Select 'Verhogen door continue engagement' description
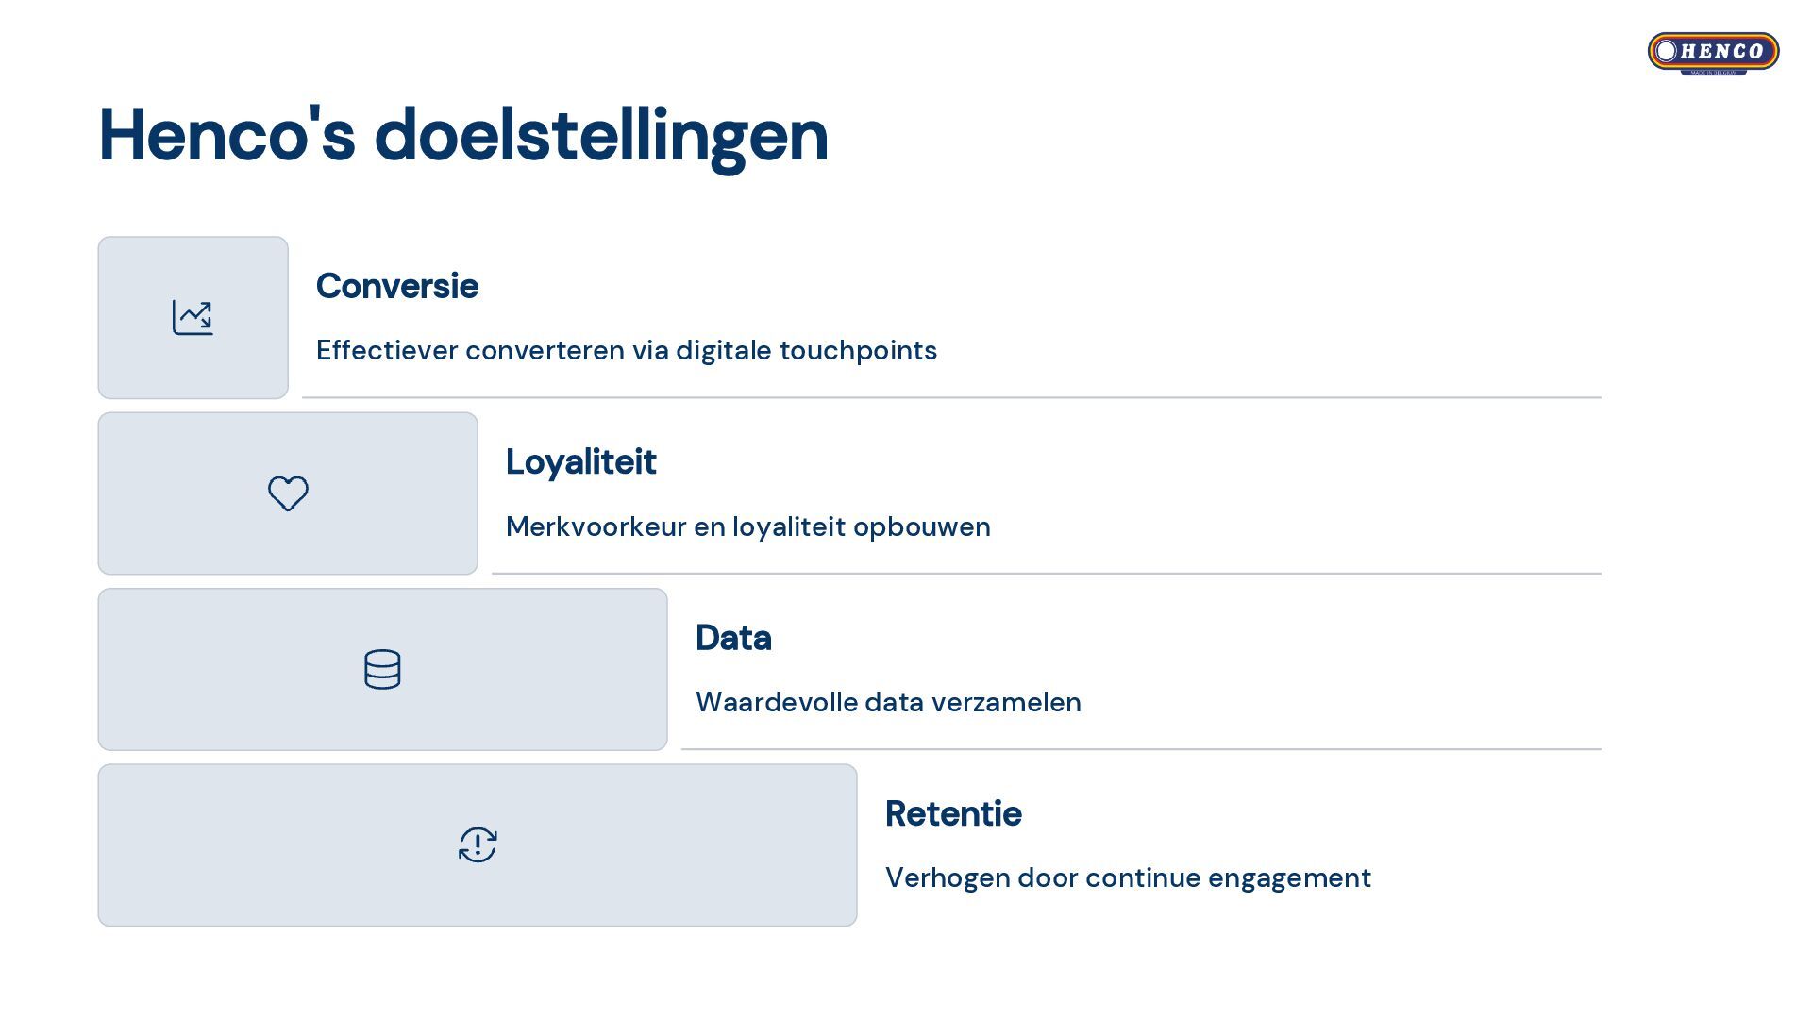1812x1019 pixels. [1128, 877]
